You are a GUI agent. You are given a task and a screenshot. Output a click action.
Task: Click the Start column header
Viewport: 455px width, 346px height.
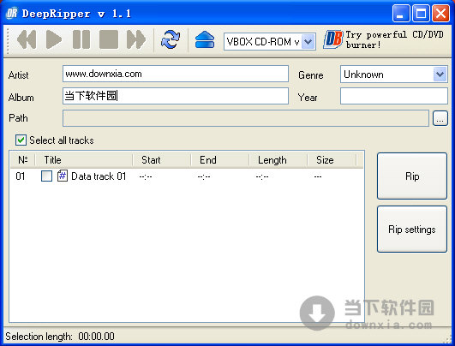(162, 160)
